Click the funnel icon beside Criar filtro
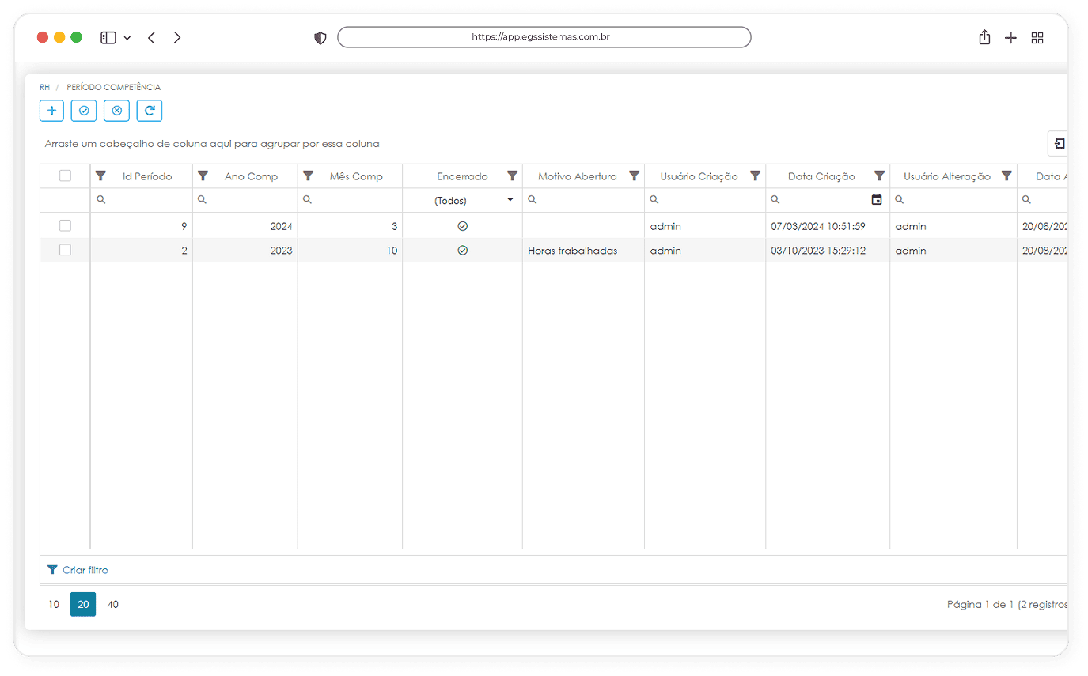Image resolution: width=1088 pixels, height=676 pixels. [52, 569]
